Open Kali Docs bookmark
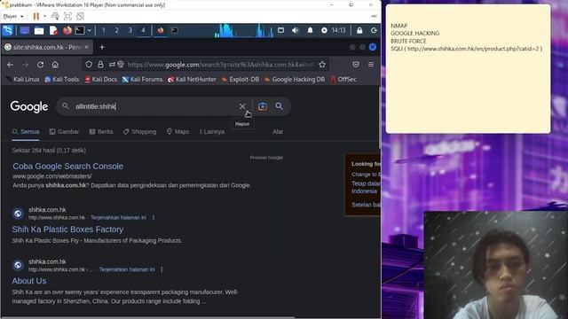Screen dimensions: 568x319 100,79
